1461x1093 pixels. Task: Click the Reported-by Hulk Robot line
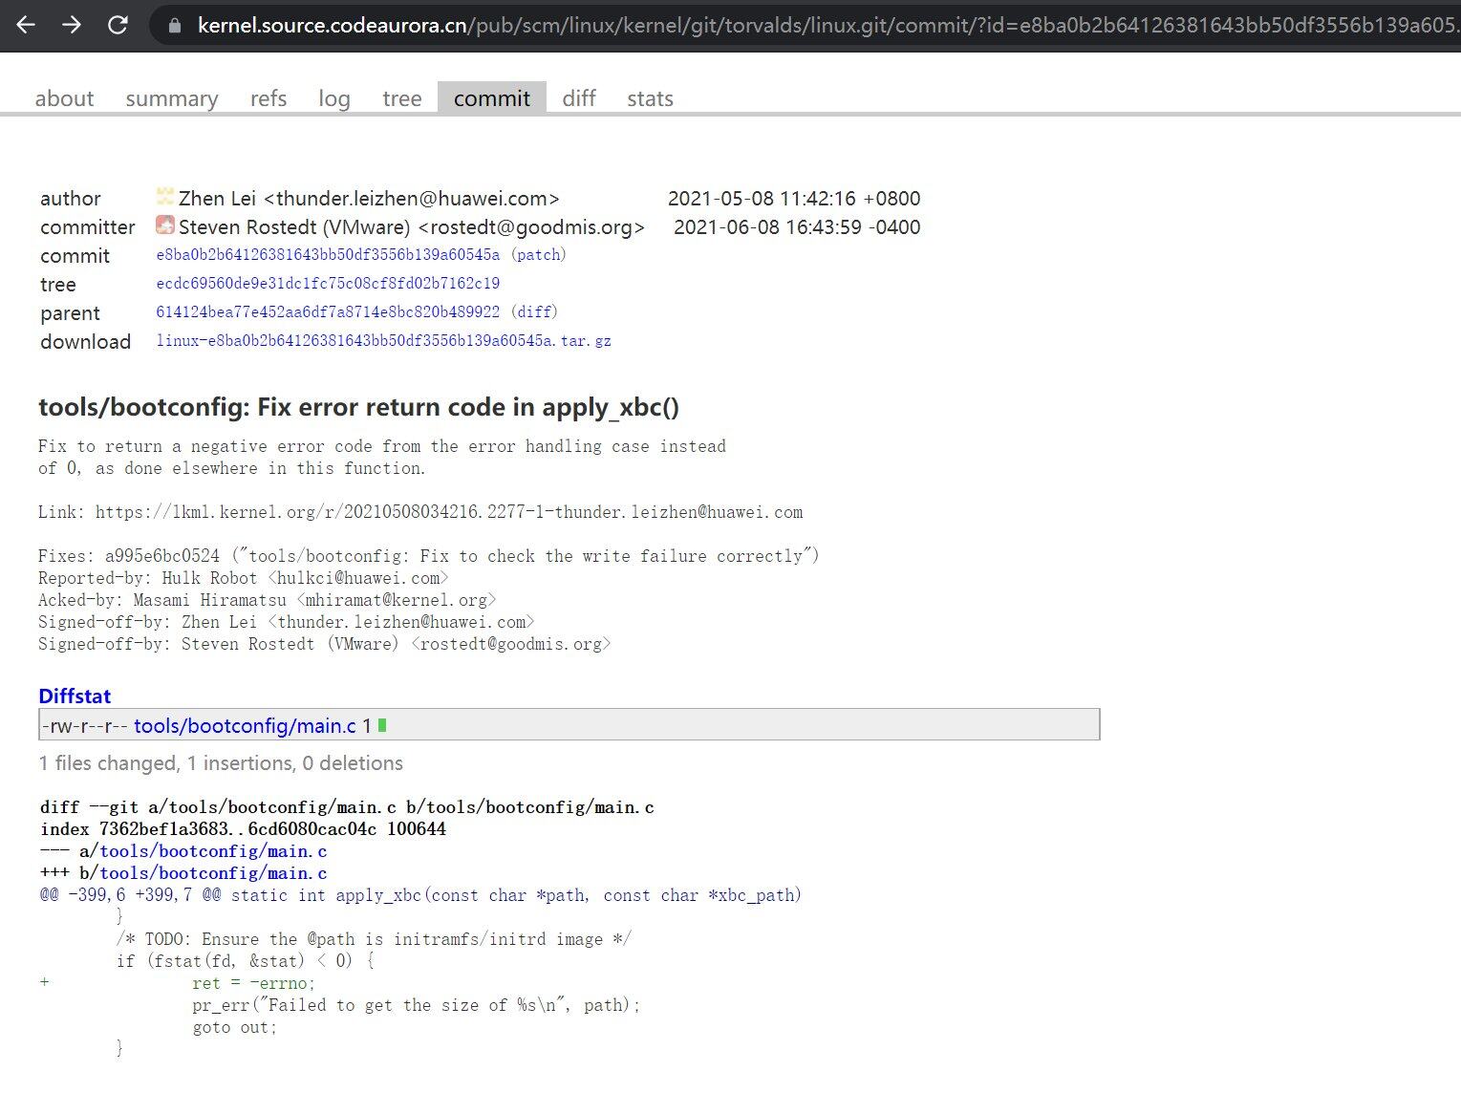click(244, 578)
